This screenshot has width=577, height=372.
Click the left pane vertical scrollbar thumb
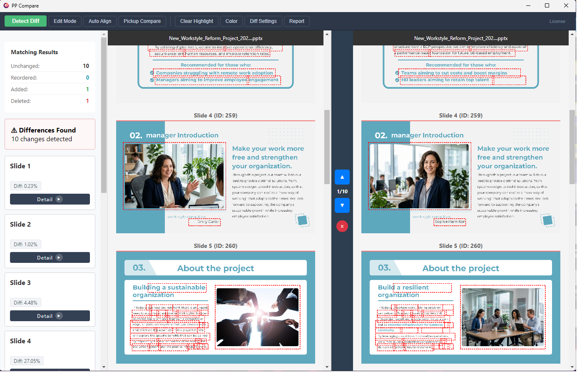tap(327, 147)
